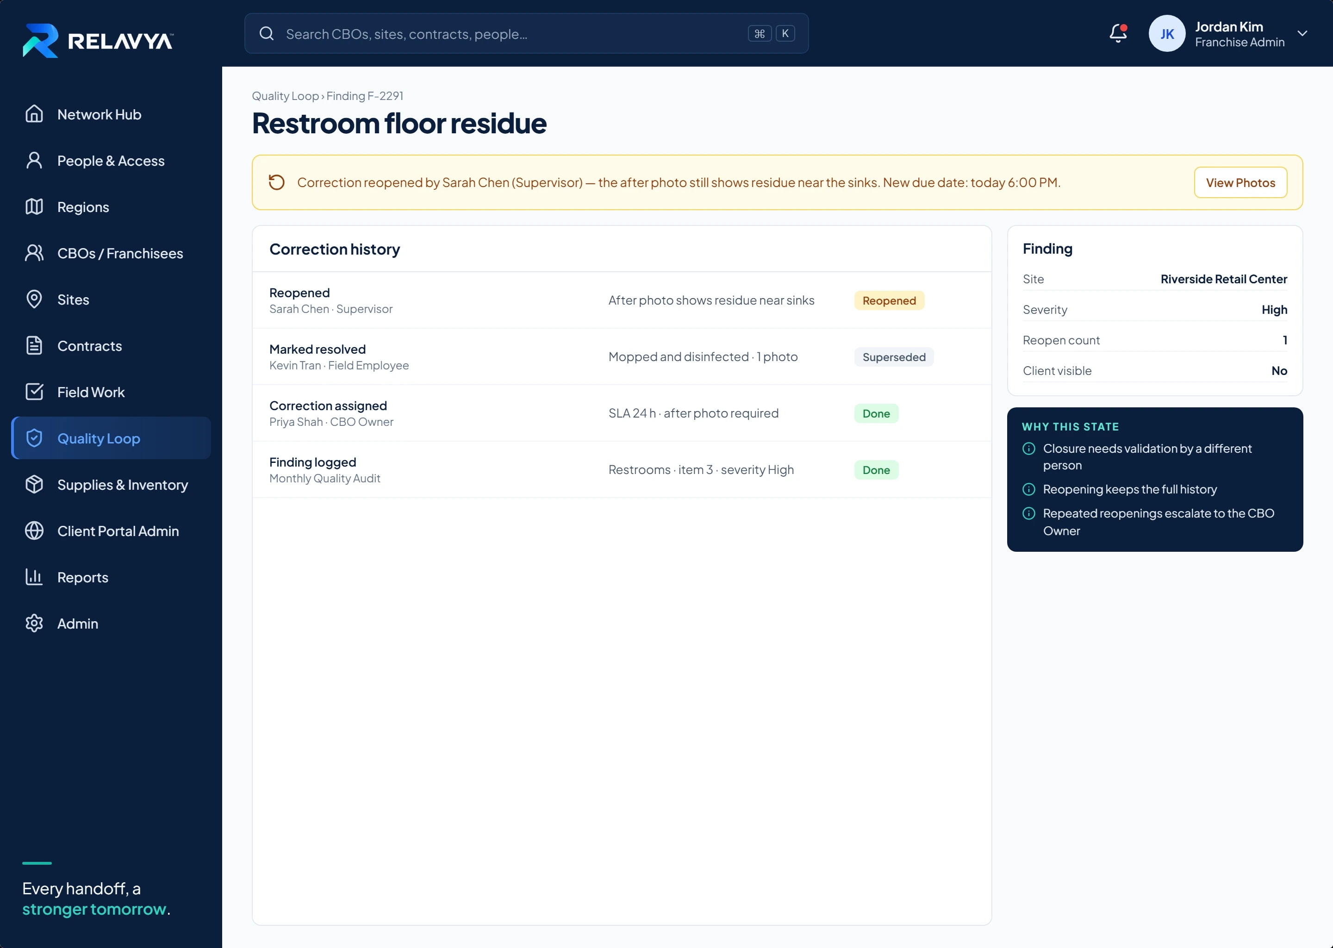Click the View Photos button
This screenshot has height=948, width=1333.
(1240, 183)
